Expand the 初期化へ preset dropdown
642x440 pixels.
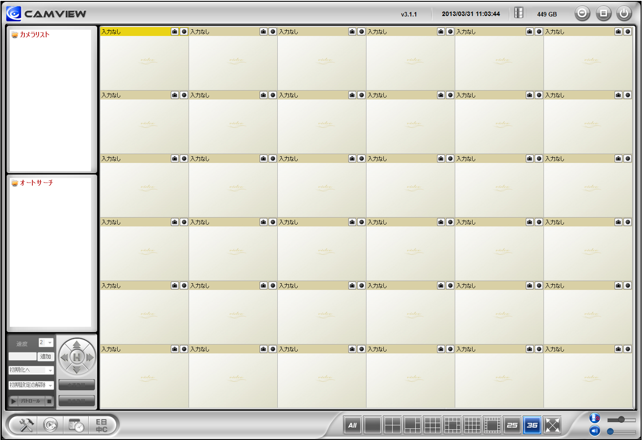click(x=31, y=370)
